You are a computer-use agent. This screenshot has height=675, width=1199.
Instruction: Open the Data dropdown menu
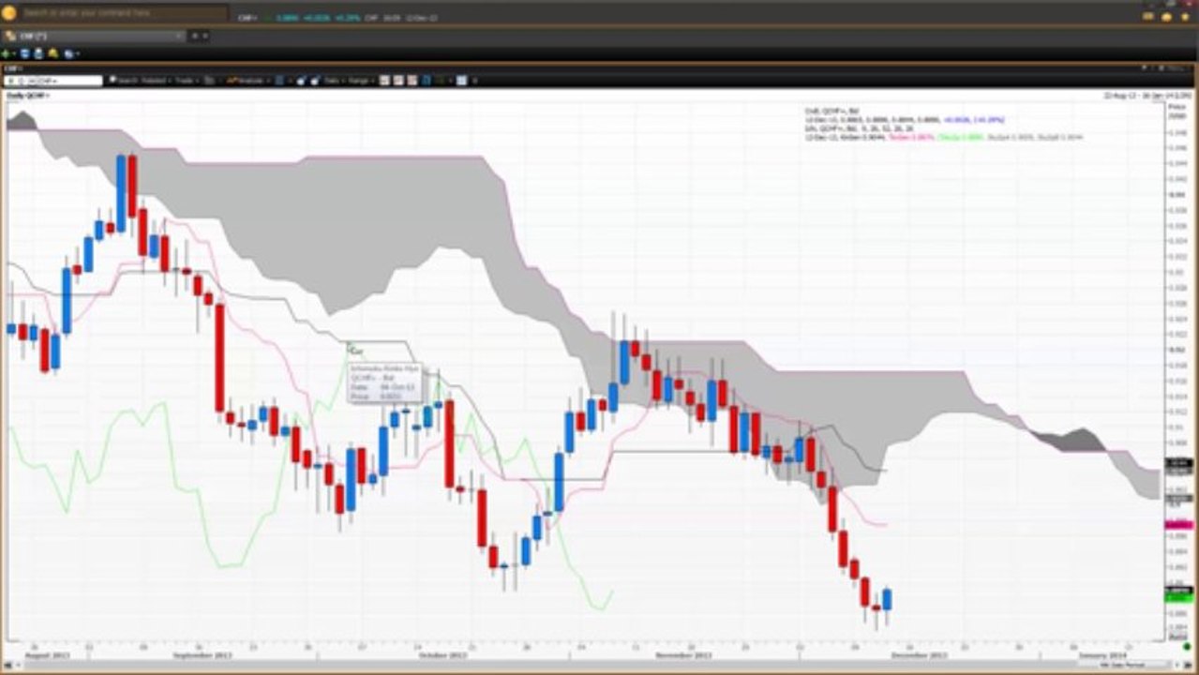pyautogui.click(x=335, y=81)
